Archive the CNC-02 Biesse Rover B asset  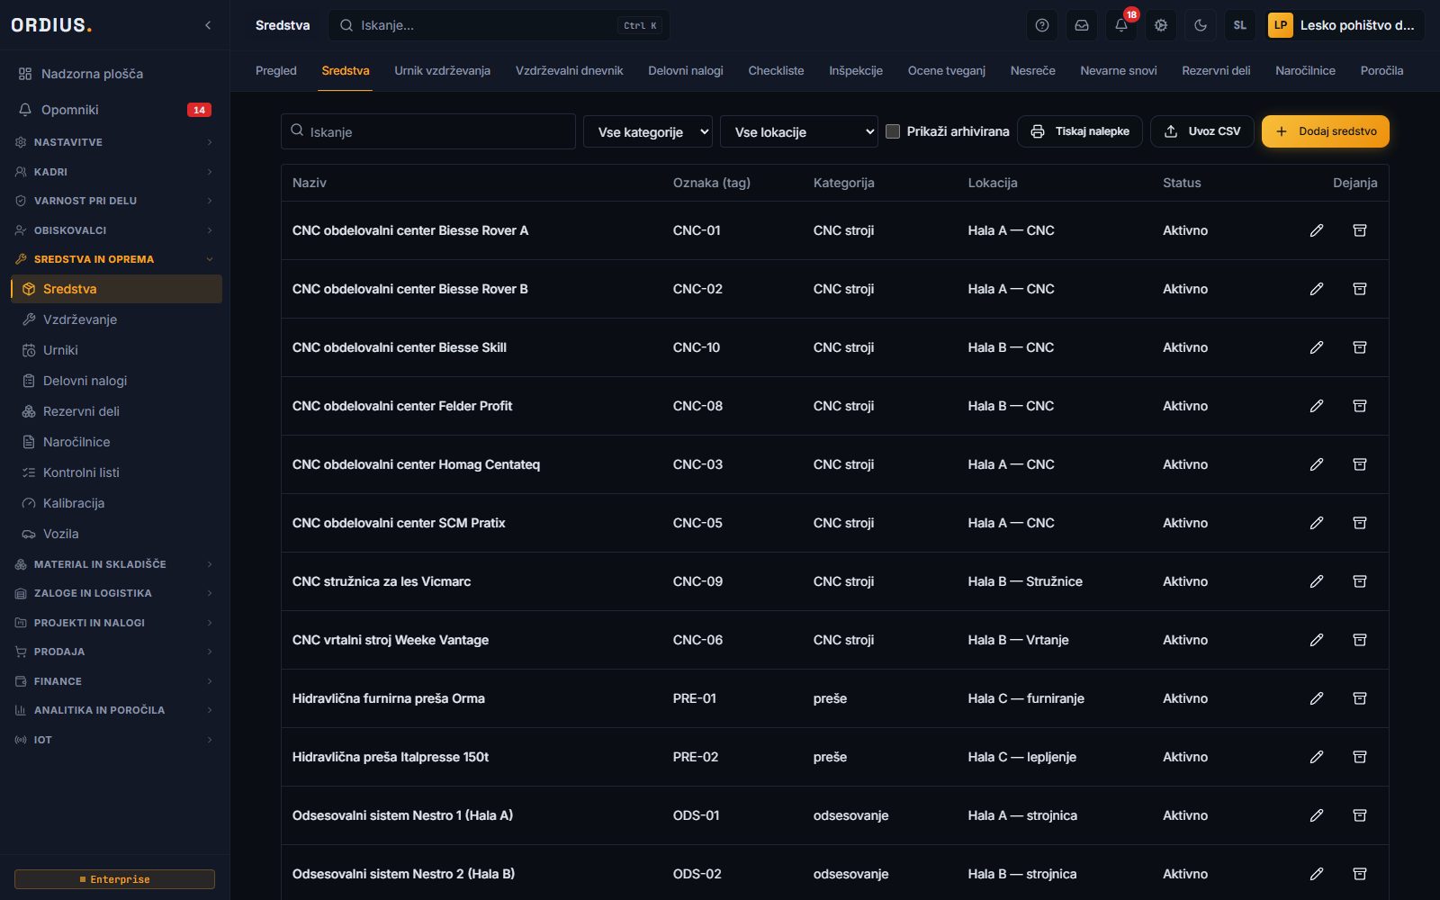tap(1360, 289)
